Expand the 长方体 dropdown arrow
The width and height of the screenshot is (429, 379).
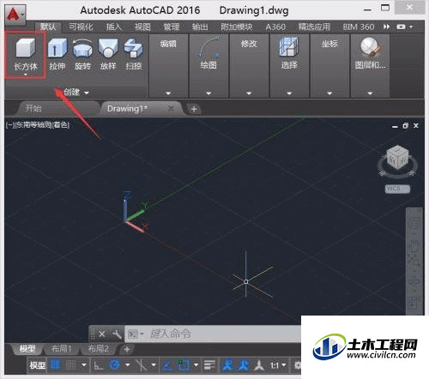click(26, 75)
